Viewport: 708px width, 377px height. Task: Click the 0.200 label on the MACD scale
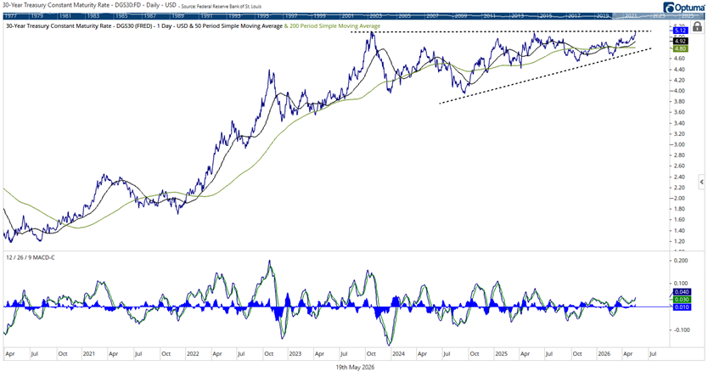tap(681, 261)
